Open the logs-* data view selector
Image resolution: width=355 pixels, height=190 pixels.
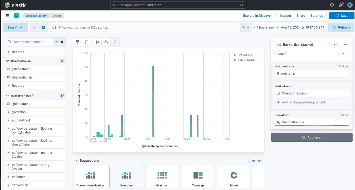point(15,27)
